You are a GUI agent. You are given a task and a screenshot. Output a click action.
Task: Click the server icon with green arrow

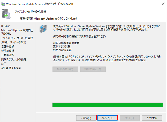pyautogui.click(x=6, y=14)
